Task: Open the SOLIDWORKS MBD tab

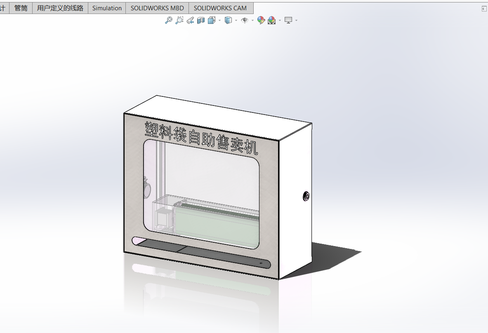Action: 157,8
